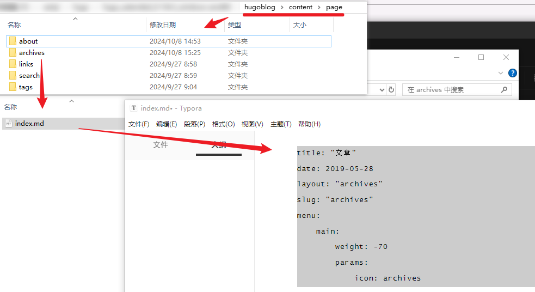535x292 pixels.
Task: Open Typora 视图(V) menu
Action: (x=253, y=124)
